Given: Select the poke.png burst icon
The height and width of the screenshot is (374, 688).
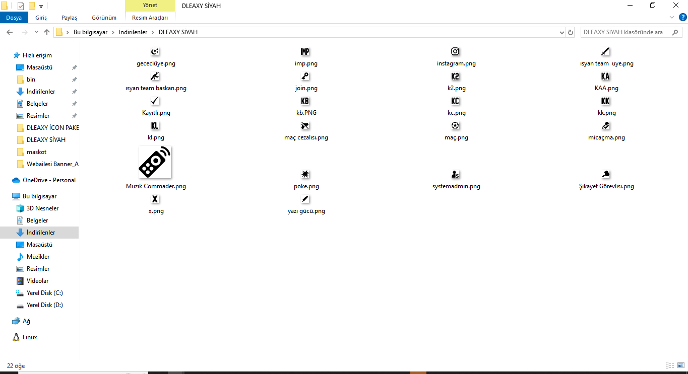Looking at the screenshot, I should tap(305, 175).
